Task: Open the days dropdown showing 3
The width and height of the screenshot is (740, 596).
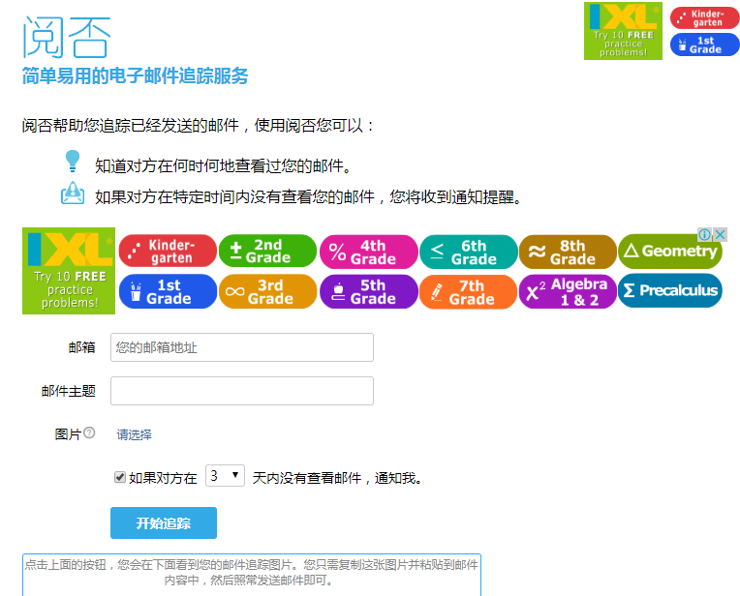Action: tap(225, 476)
